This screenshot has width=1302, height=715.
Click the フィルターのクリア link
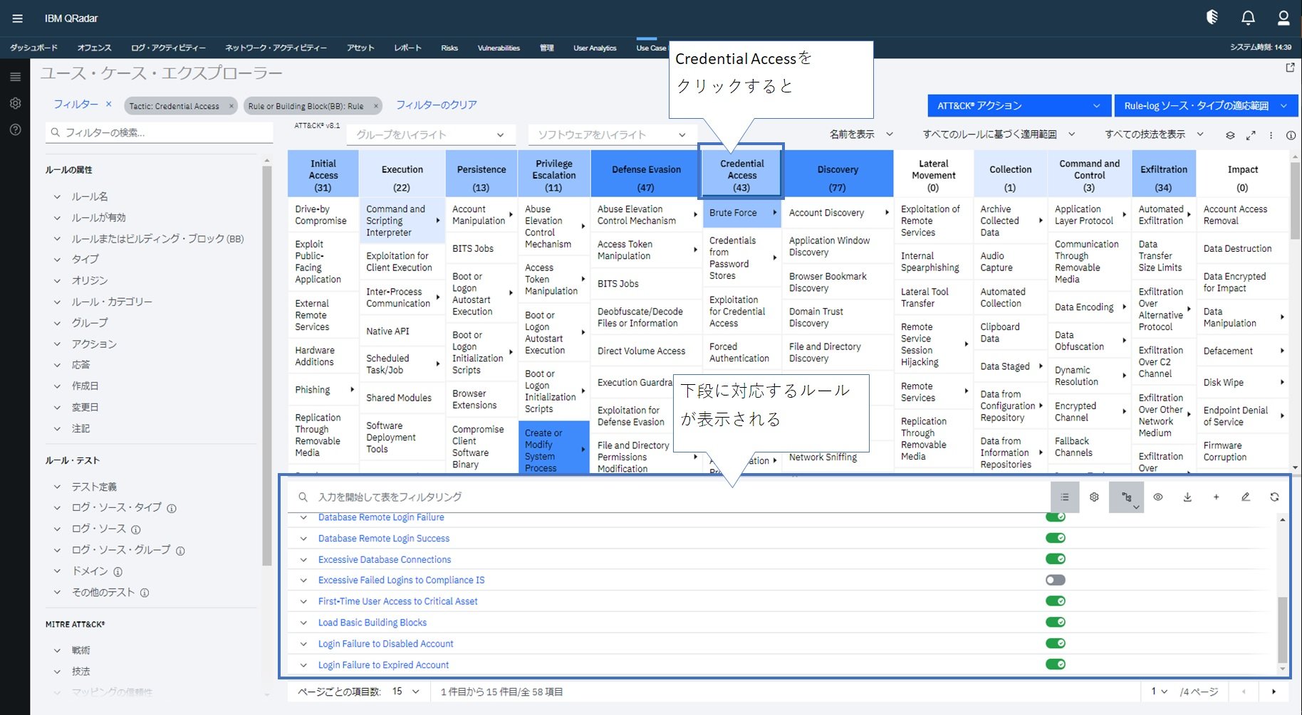[x=437, y=105]
